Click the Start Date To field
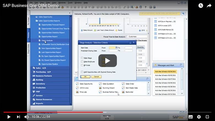 click(129, 48)
